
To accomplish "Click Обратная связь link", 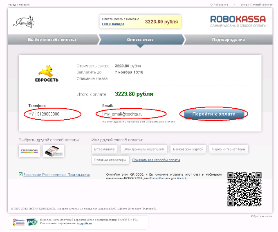I will click(262, 216).
